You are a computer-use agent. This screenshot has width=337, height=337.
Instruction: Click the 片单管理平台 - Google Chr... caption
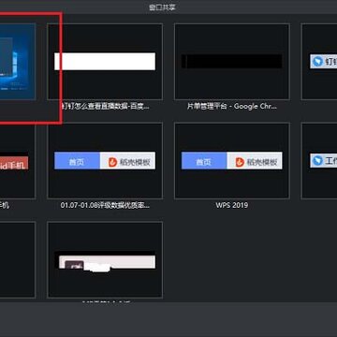tap(232, 106)
